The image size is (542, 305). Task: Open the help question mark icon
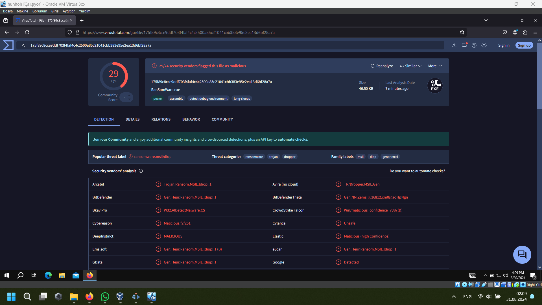[474, 45]
